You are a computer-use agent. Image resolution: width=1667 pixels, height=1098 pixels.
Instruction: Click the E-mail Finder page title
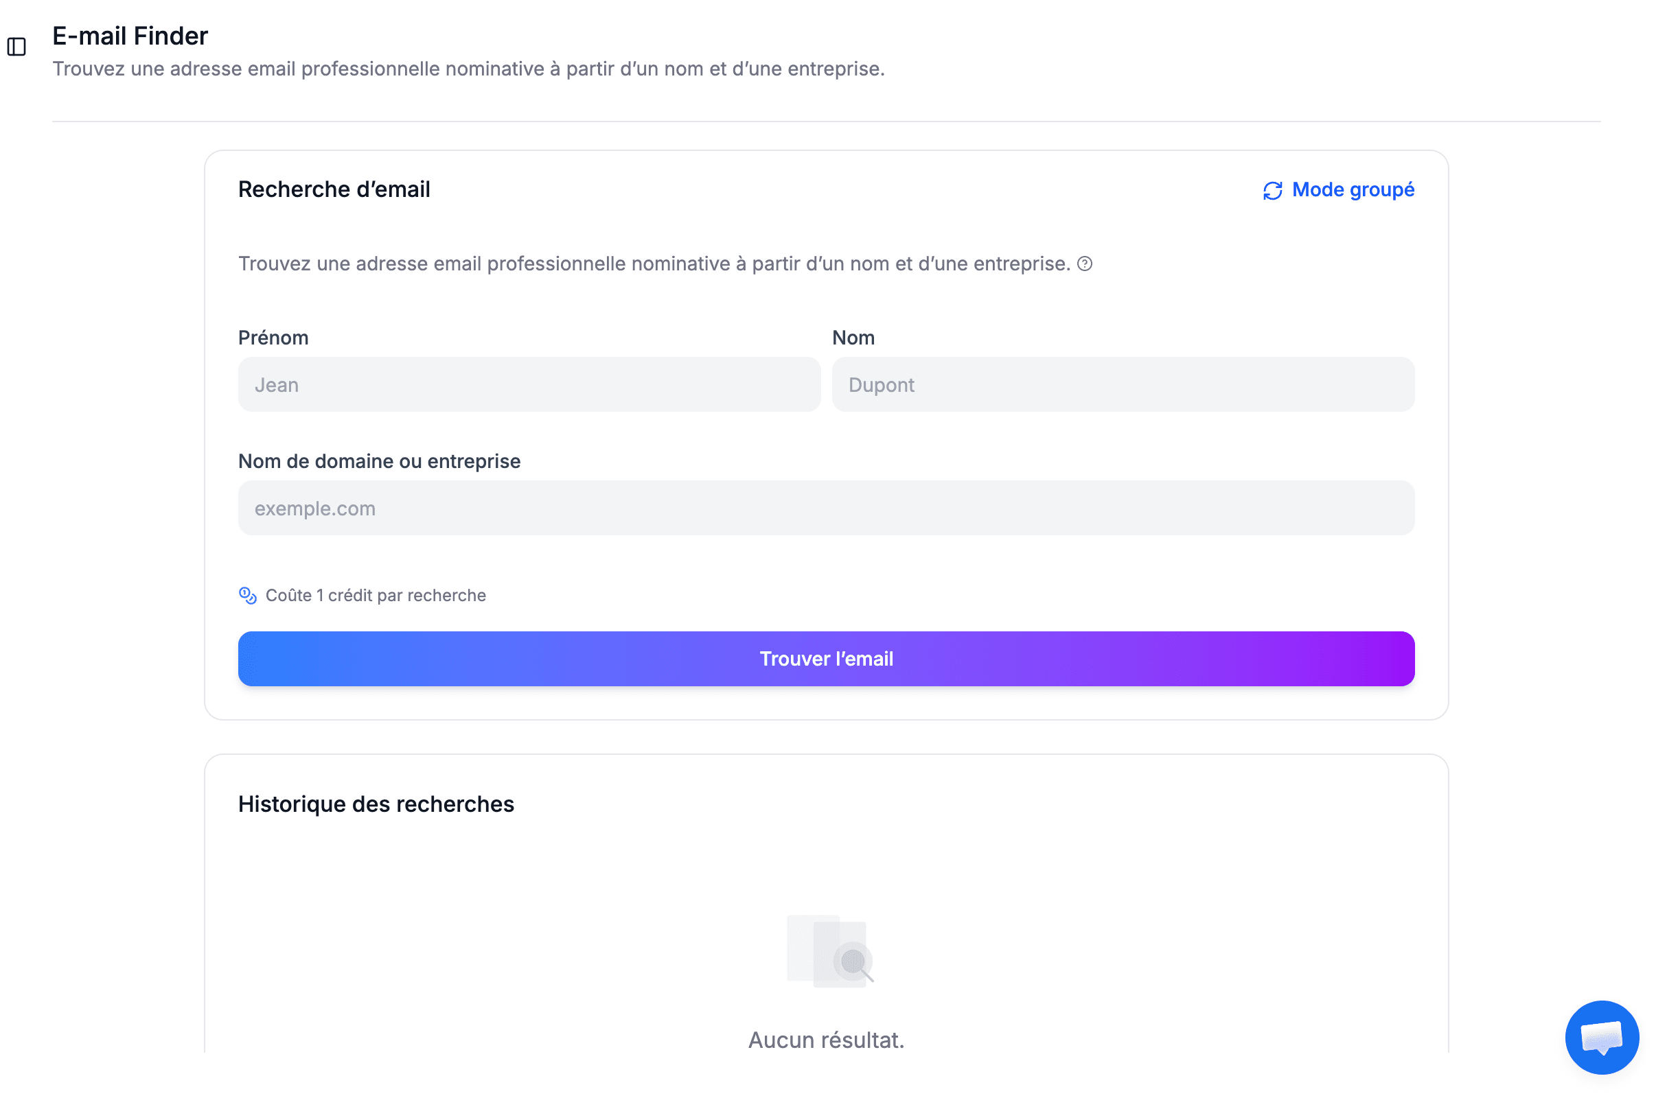131,36
